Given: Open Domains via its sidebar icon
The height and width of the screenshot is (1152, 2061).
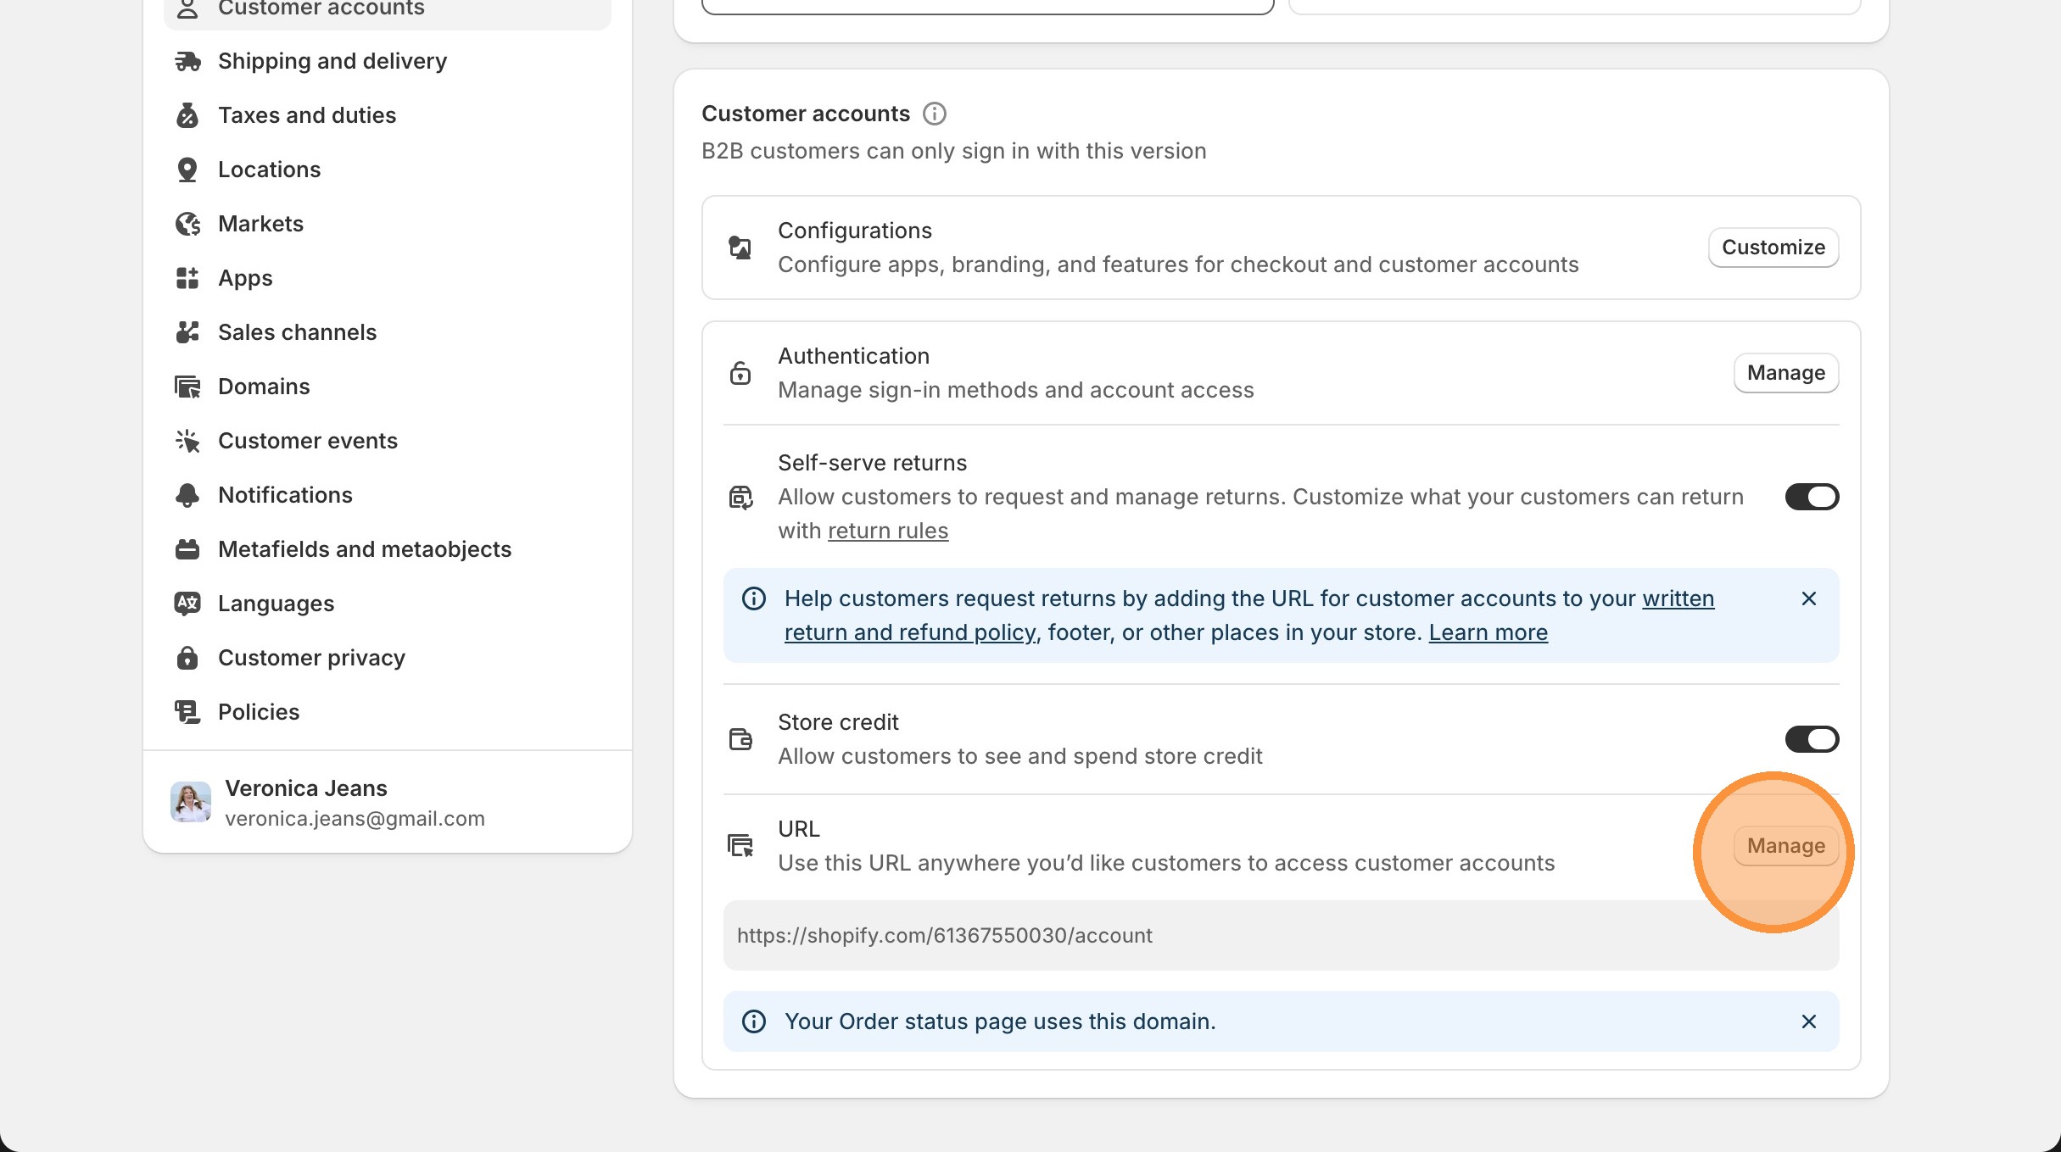Looking at the screenshot, I should 188,386.
